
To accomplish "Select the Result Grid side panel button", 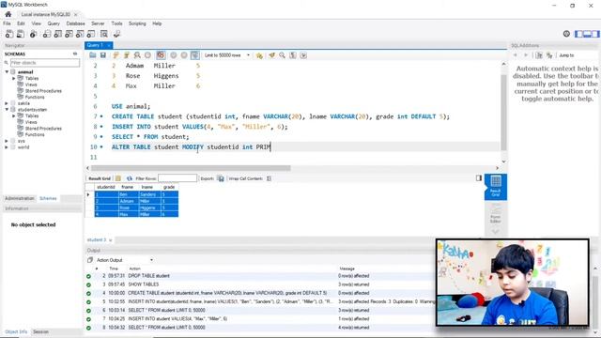I will click(496, 187).
